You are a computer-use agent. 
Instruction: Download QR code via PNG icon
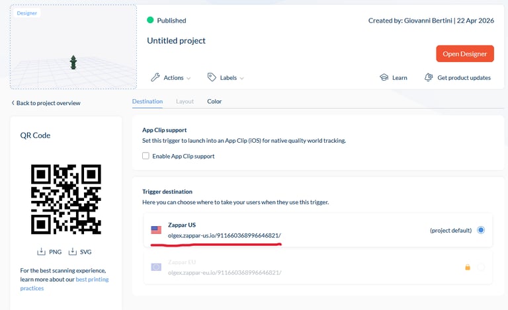41,251
